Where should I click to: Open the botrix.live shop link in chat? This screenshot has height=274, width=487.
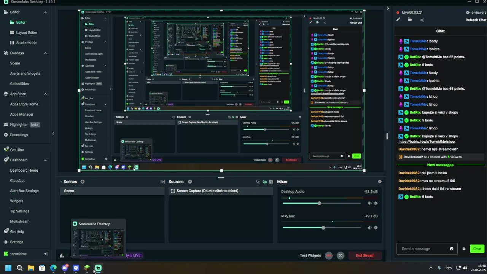427,142
